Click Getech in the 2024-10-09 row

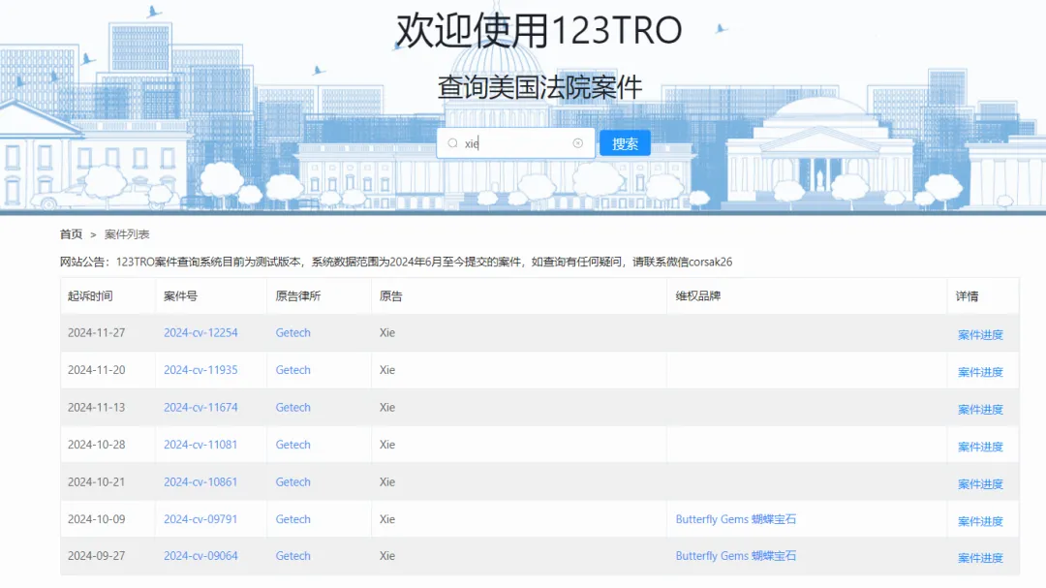292,519
